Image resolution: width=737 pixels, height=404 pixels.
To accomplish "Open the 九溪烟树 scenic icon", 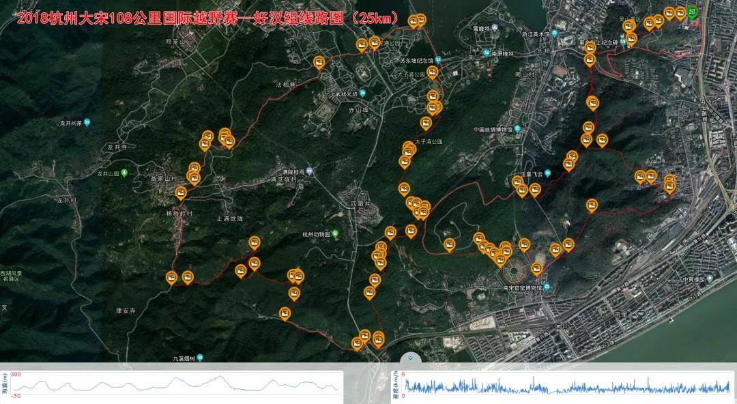I will point(200,358).
